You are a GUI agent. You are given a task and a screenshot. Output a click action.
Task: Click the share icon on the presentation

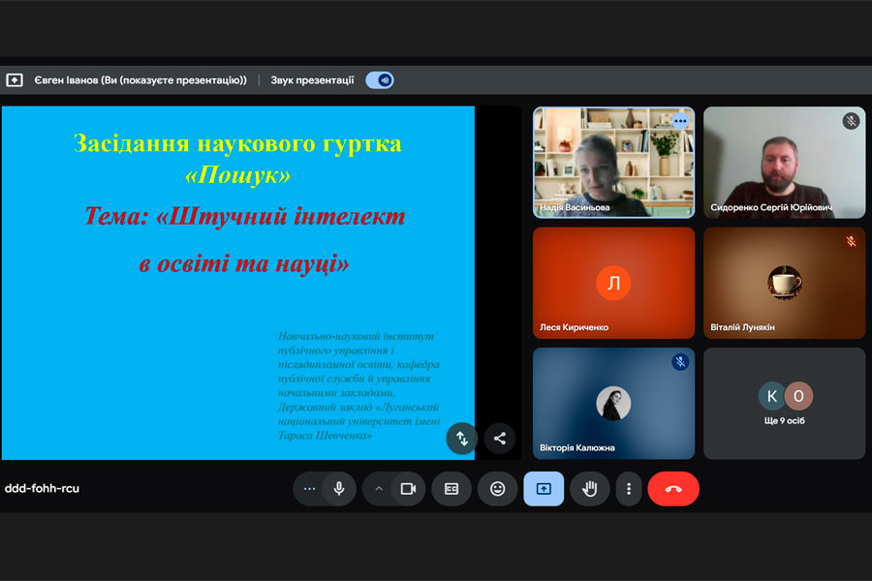pyautogui.click(x=499, y=439)
